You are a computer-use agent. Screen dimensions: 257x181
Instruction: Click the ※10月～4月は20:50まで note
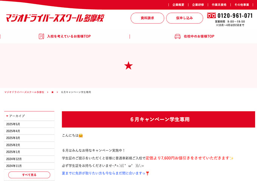tap(230, 25)
